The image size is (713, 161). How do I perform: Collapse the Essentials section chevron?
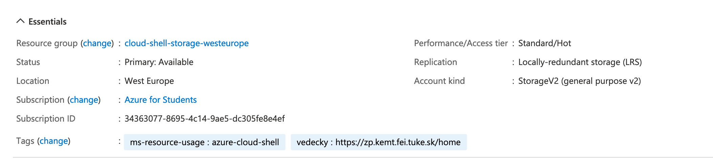20,21
